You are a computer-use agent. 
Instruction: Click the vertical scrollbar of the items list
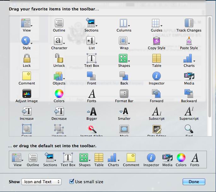[x=209, y=67]
